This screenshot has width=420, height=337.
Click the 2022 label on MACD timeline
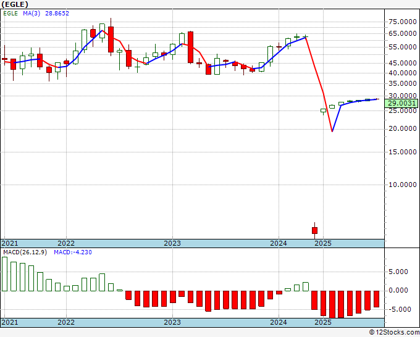(x=66, y=322)
